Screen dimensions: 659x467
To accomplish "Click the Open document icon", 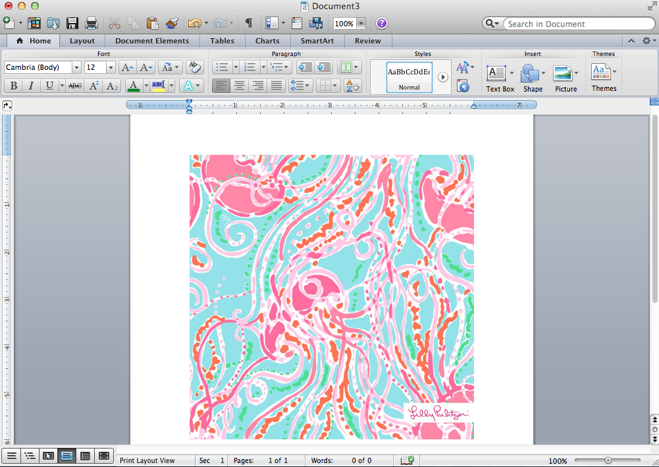I will click(53, 23).
